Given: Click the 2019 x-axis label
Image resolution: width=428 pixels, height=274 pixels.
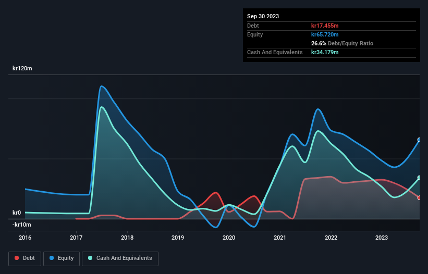Looking at the screenshot, I should (x=178, y=238).
